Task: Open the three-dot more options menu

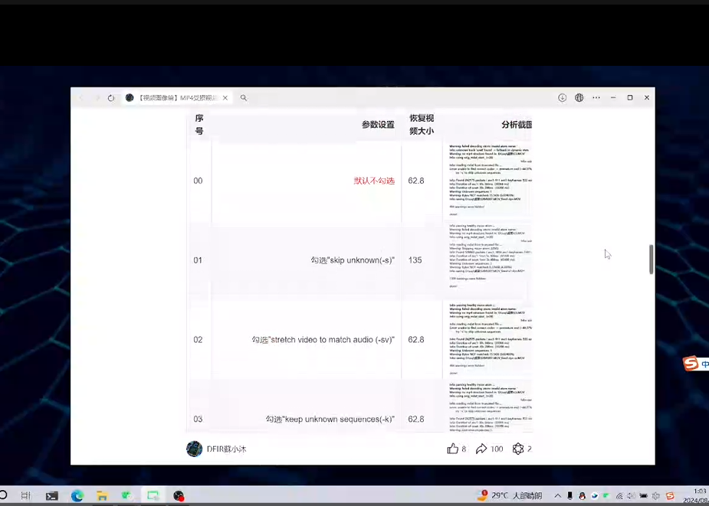Action: (596, 98)
